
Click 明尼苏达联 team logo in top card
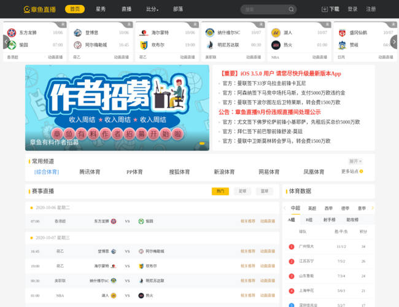[x=210, y=45]
